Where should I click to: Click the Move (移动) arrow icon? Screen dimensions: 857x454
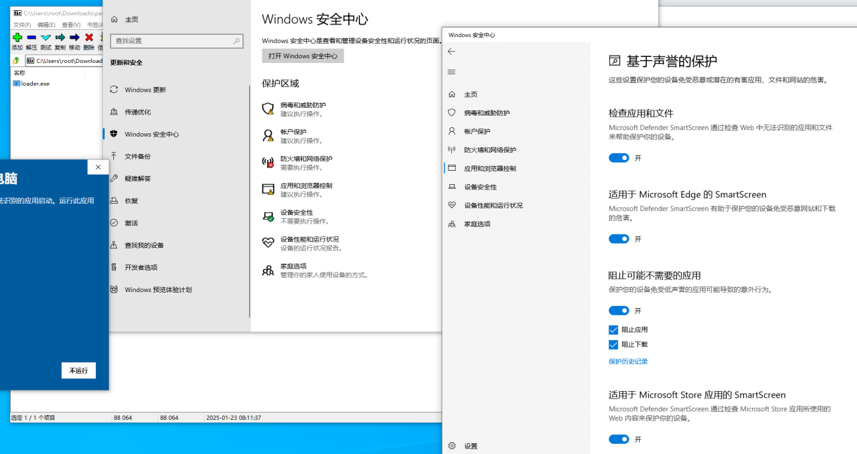coord(74,37)
